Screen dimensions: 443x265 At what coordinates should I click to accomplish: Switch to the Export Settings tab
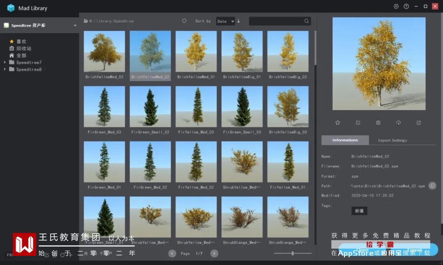point(393,140)
